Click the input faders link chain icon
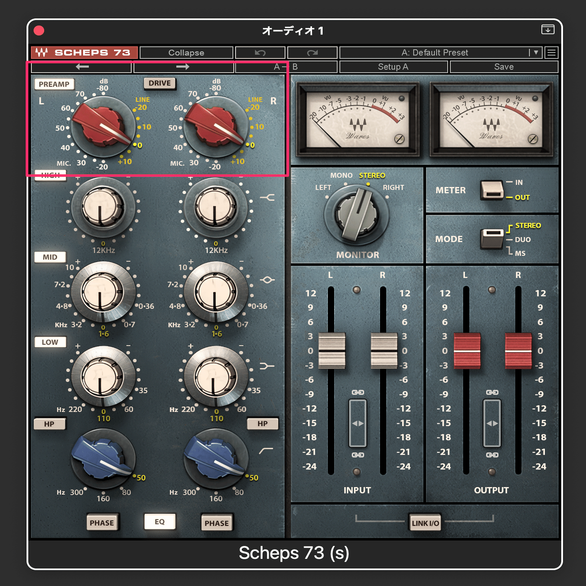Image resolution: width=586 pixels, height=586 pixels. (357, 393)
